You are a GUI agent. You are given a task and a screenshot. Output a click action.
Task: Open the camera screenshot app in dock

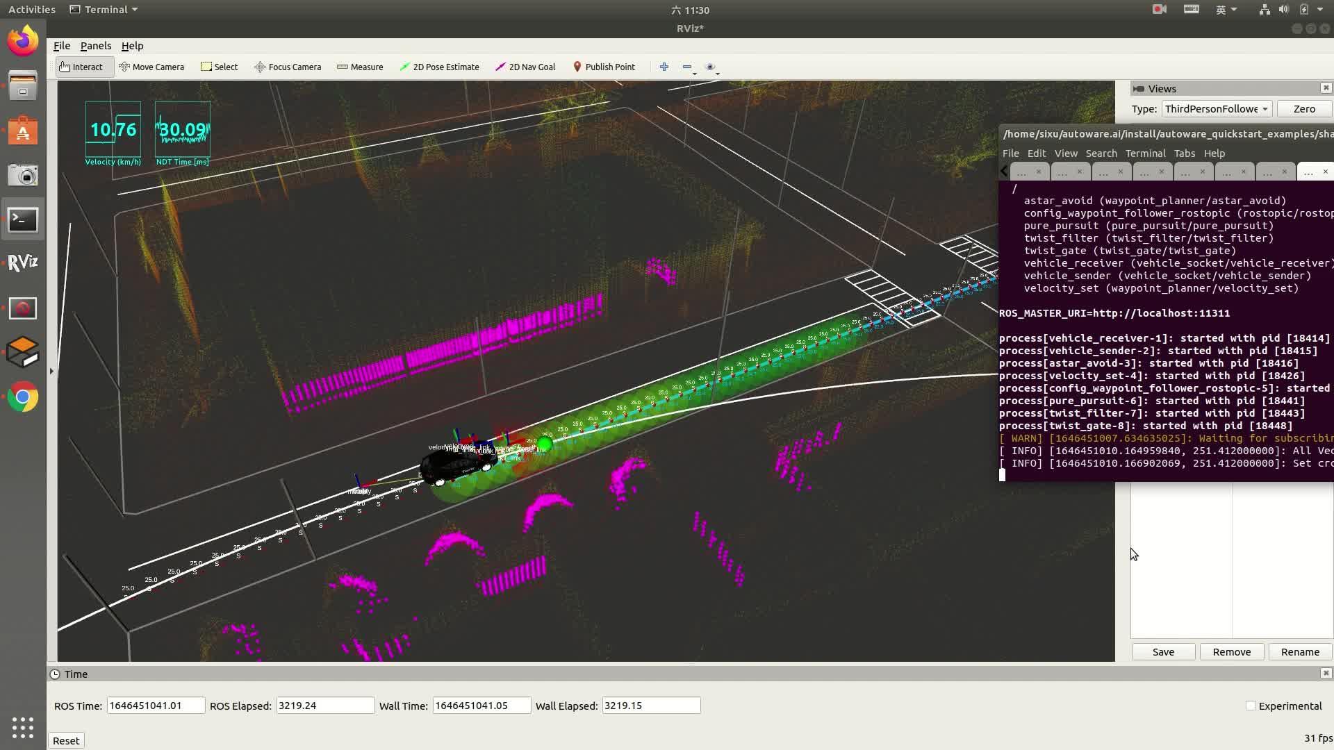pos(23,175)
